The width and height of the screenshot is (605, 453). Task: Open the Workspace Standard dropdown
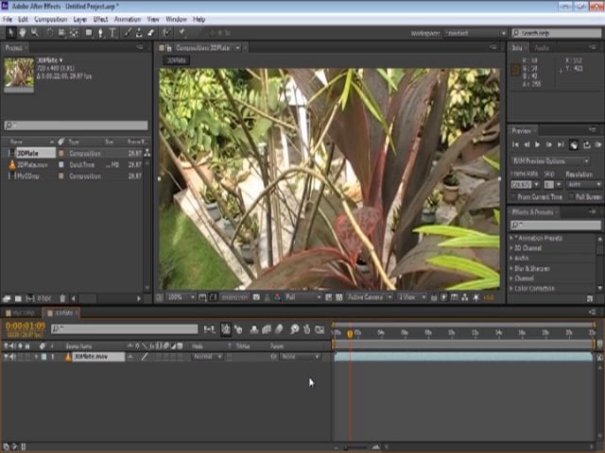[475, 34]
